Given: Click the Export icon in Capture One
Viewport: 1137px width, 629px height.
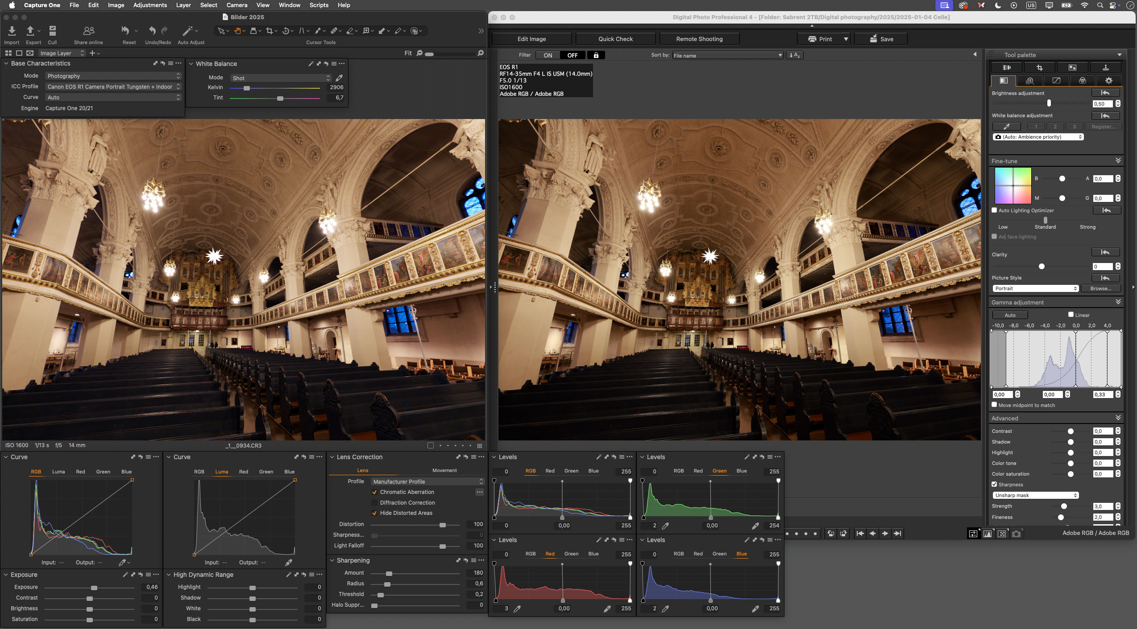Looking at the screenshot, I should pyautogui.click(x=30, y=31).
